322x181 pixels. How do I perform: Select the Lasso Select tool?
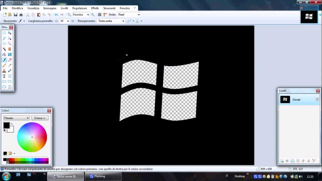[x=4, y=38]
